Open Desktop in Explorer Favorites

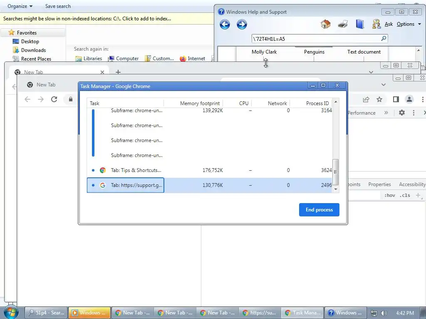[x=30, y=42]
